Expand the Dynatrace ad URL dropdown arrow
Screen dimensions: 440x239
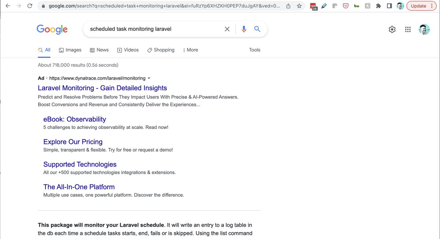pyautogui.click(x=149, y=78)
